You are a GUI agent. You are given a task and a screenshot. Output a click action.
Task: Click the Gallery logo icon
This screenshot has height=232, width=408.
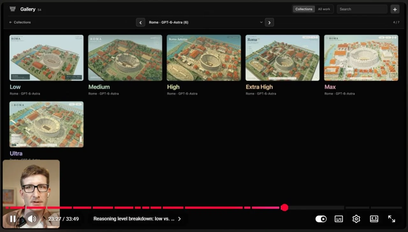coord(13,9)
